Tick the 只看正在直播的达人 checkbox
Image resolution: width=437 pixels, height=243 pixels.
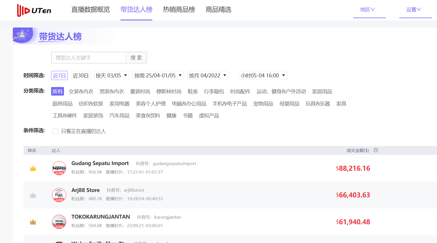point(55,131)
